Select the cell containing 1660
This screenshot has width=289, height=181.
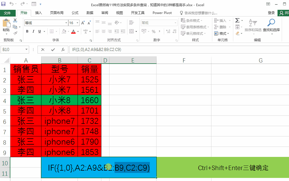(90, 100)
